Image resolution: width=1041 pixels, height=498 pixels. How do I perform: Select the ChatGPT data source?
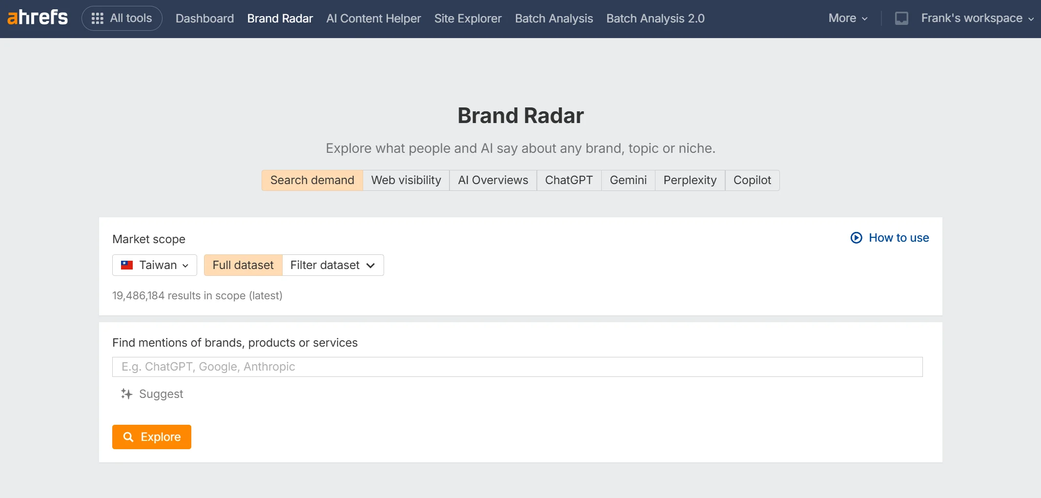click(x=569, y=180)
